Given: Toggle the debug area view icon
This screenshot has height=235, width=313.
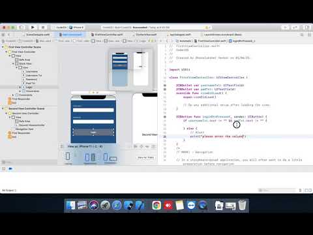Looking at the screenshot, I should pos(3,169).
